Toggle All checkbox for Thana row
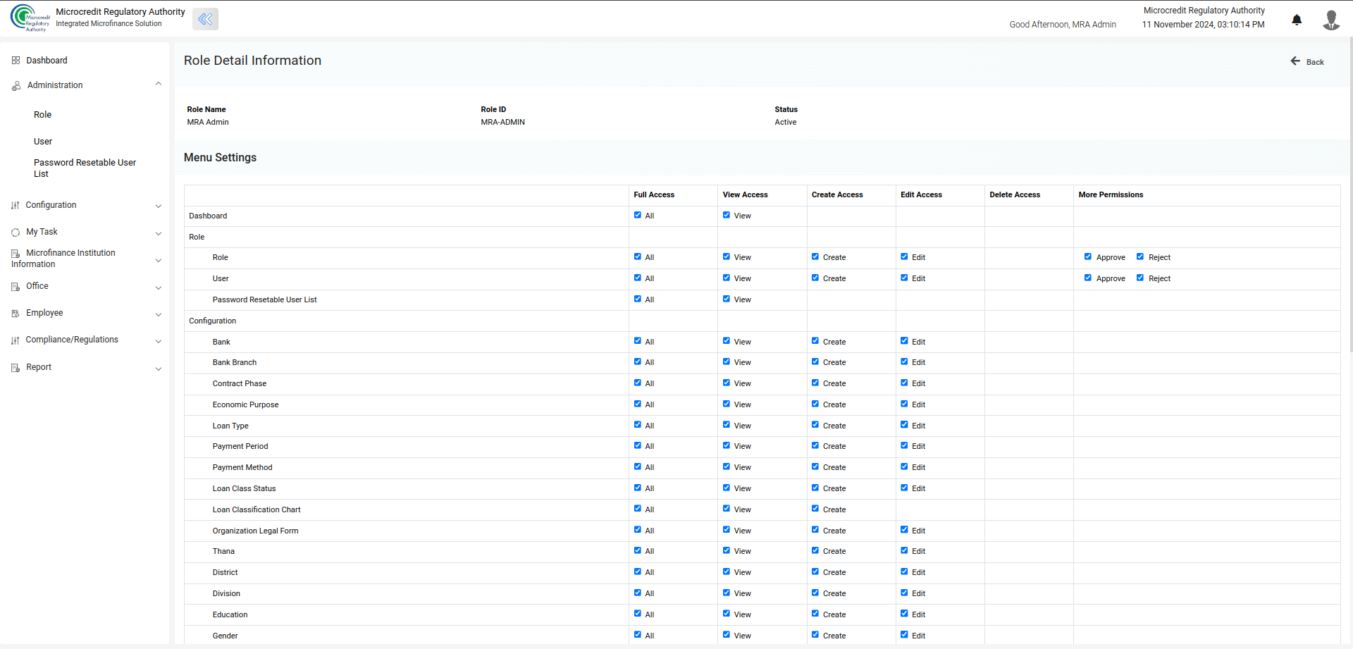1353x649 pixels. click(638, 550)
